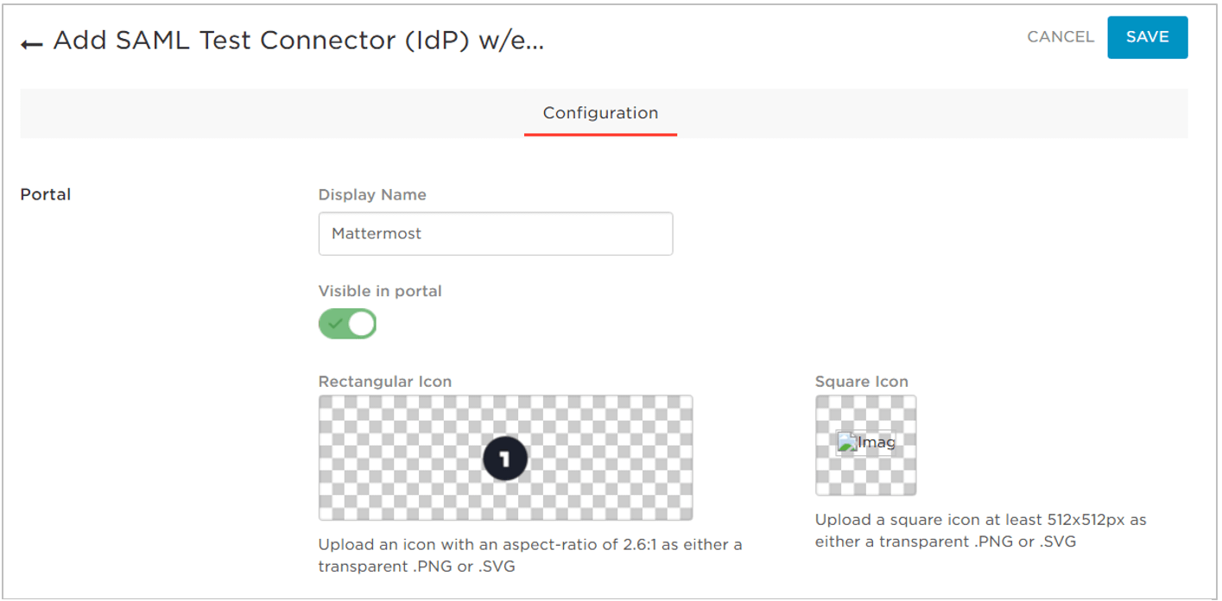
Task: Select the dark circular "1" rectangular icon thumbnail
Action: 505,458
